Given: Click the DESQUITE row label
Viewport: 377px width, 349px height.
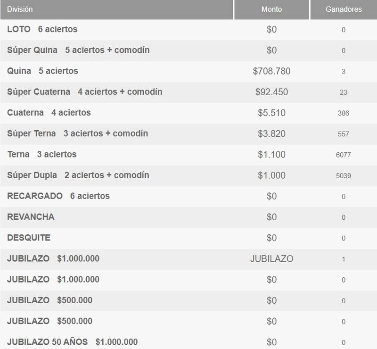Looking at the screenshot, I should click(29, 238).
